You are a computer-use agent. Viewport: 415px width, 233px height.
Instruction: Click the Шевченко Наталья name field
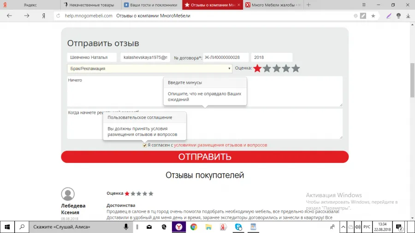(92, 57)
